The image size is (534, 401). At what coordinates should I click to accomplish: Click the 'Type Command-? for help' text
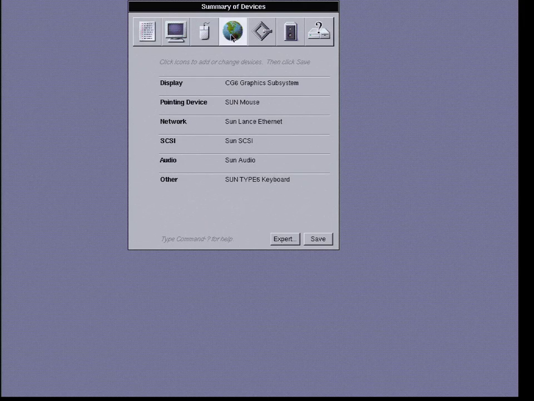coord(197,239)
